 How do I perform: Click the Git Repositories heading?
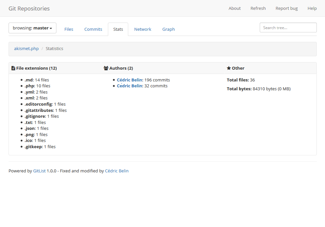coord(29,8)
